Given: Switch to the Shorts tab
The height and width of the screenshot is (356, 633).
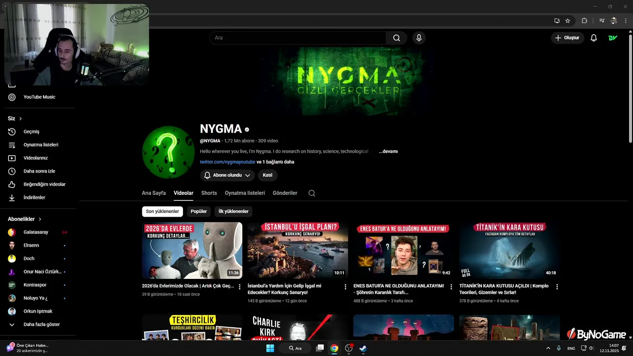Looking at the screenshot, I should [209, 193].
